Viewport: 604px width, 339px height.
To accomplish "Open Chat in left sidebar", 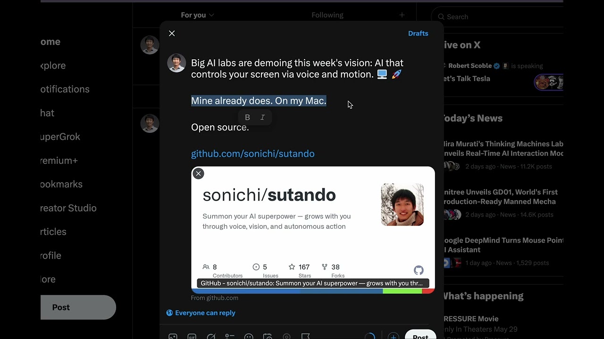I will coord(47,113).
